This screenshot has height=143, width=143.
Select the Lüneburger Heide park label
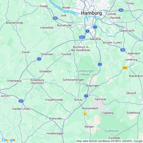pos(85,73)
